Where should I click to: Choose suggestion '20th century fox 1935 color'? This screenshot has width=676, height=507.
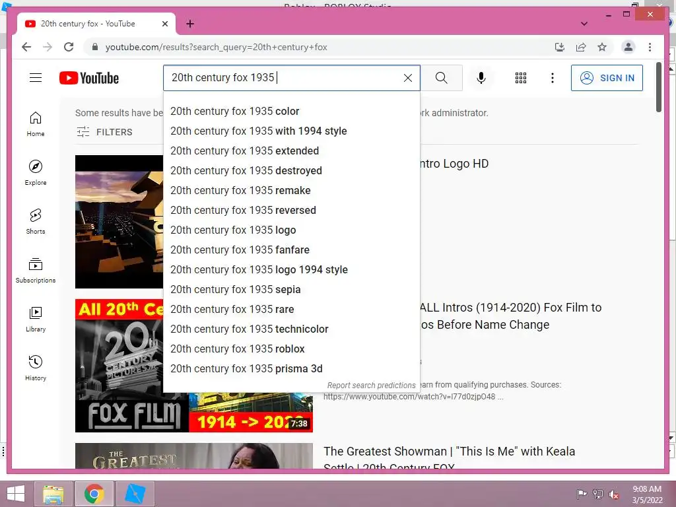click(x=291, y=111)
